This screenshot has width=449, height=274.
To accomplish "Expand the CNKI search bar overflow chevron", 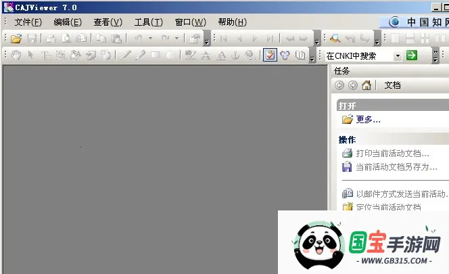I will 435,55.
